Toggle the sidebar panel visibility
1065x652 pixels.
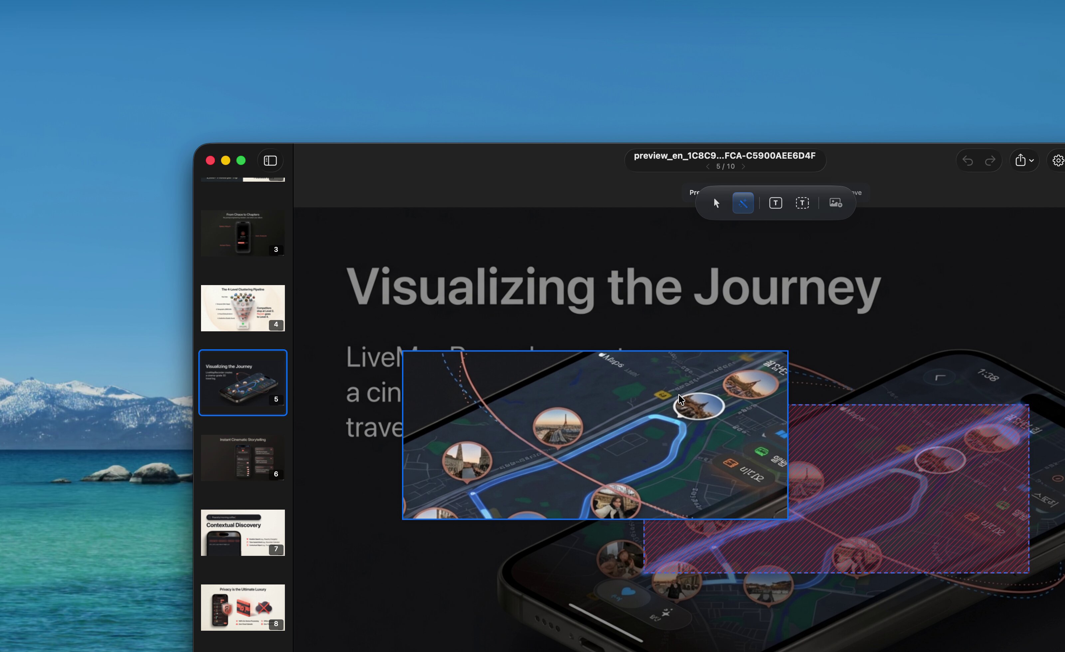click(270, 161)
